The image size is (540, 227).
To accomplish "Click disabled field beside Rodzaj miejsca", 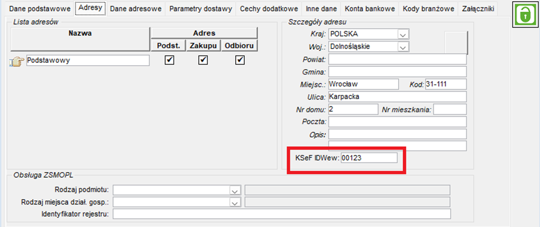I will (x=347, y=202).
